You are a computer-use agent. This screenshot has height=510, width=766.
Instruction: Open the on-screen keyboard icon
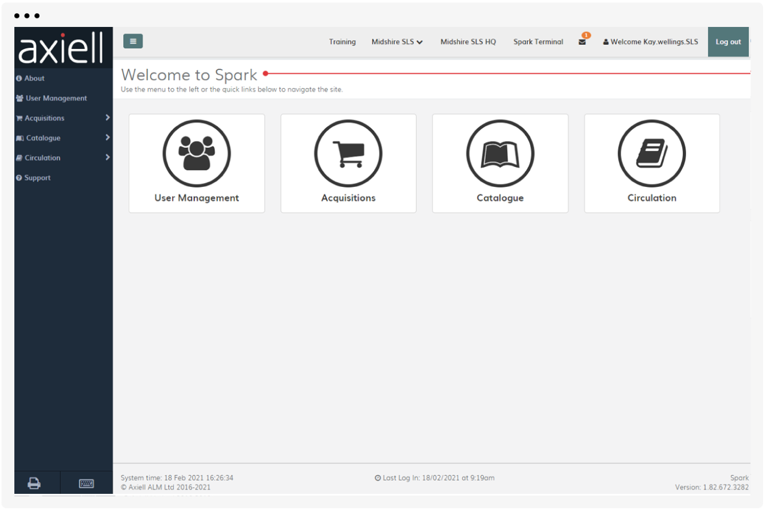pos(86,484)
